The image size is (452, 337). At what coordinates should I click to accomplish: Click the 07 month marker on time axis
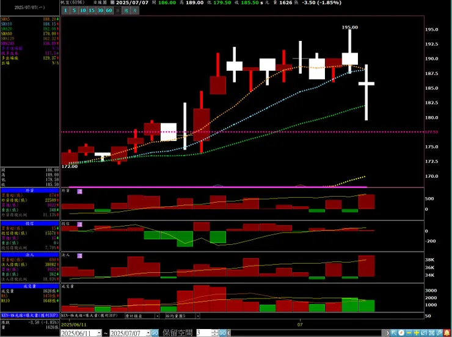click(x=300, y=325)
